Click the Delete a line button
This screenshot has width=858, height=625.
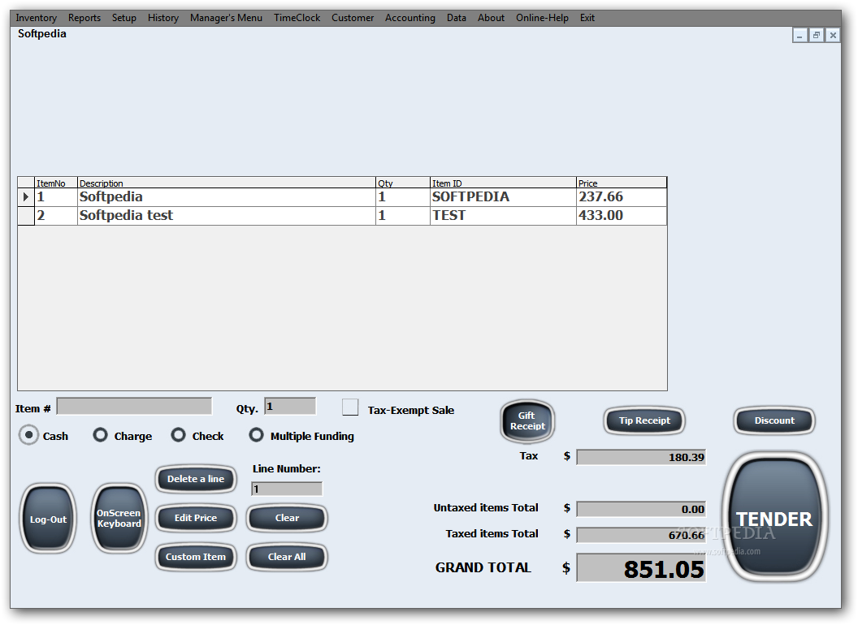196,479
